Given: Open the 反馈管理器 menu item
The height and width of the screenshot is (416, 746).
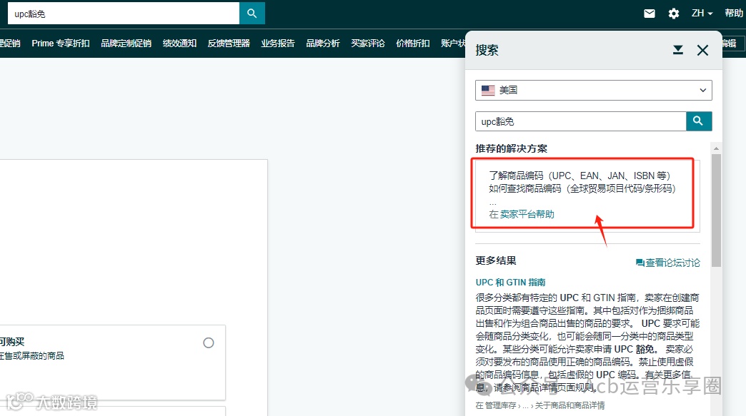Looking at the screenshot, I should click(x=229, y=44).
